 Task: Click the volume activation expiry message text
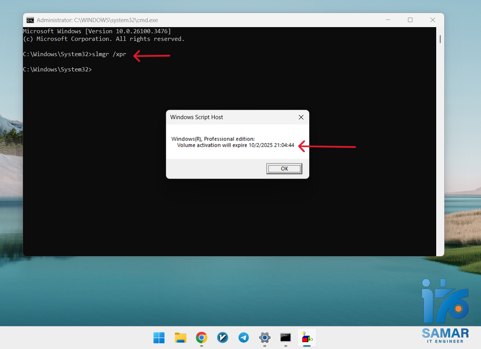tap(235, 145)
